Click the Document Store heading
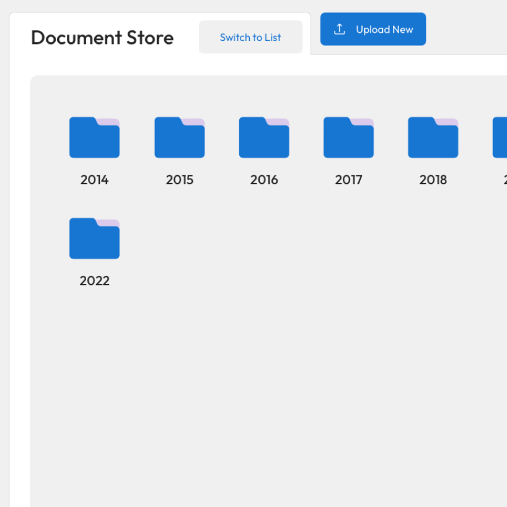 [102, 38]
